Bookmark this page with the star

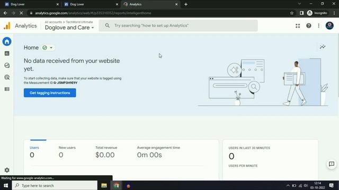point(292,13)
